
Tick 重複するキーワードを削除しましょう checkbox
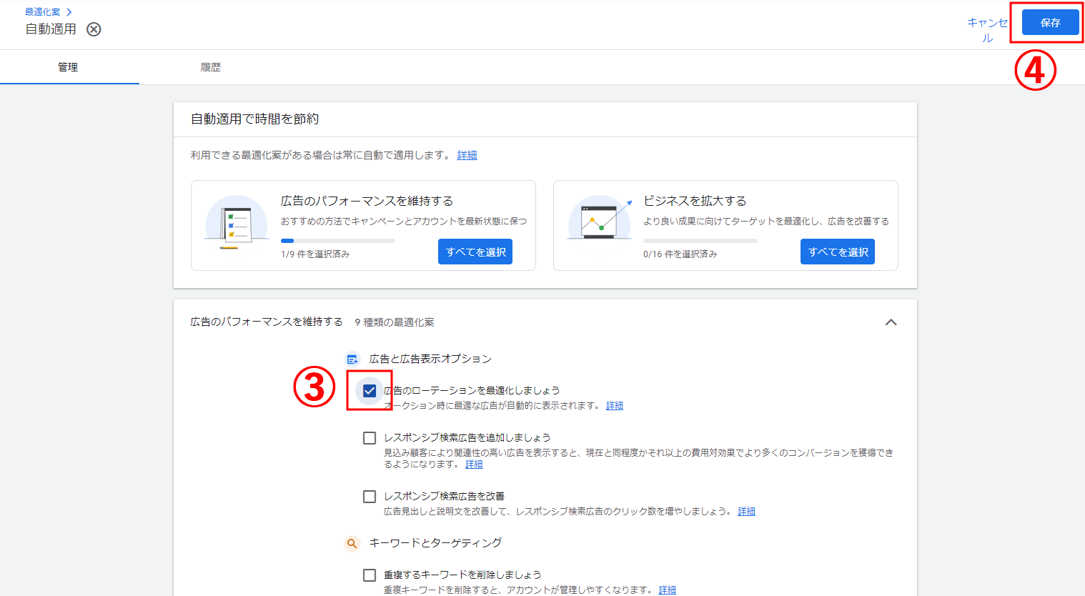tap(370, 575)
